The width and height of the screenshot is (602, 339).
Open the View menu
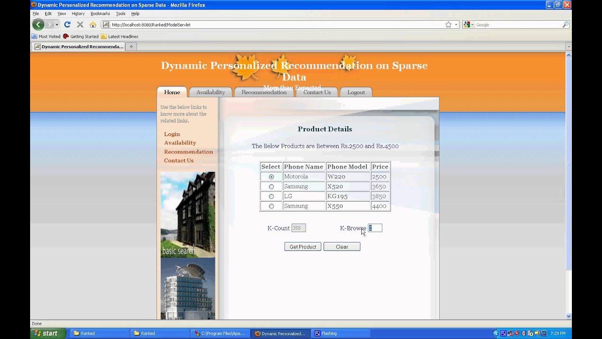[62, 14]
